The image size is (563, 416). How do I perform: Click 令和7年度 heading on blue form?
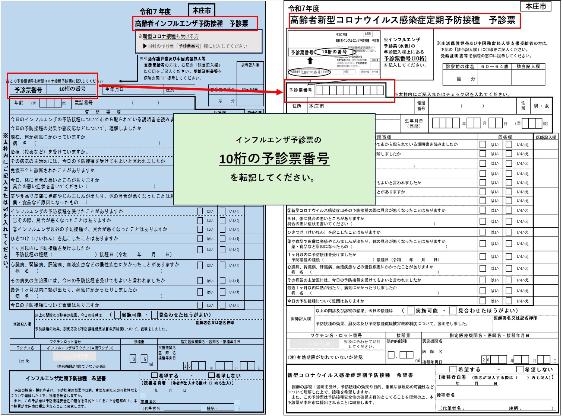[155, 12]
